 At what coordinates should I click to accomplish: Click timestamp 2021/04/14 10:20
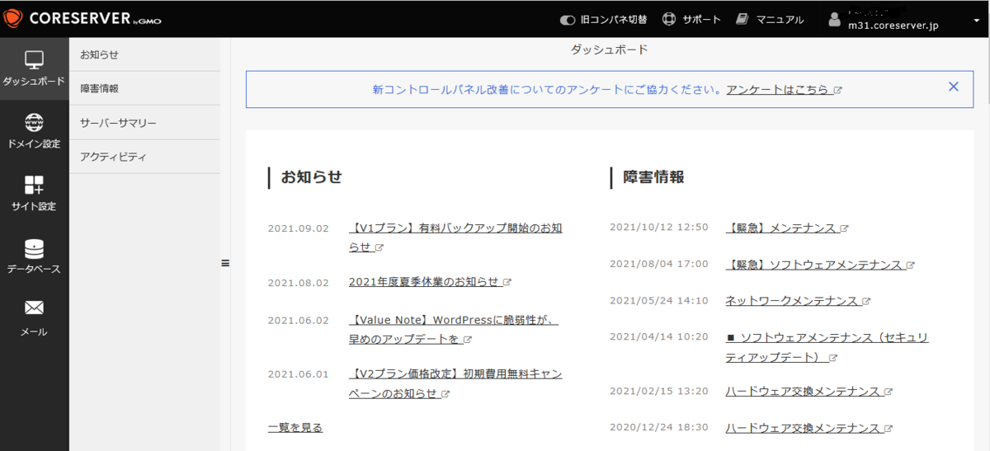point(659,337)
